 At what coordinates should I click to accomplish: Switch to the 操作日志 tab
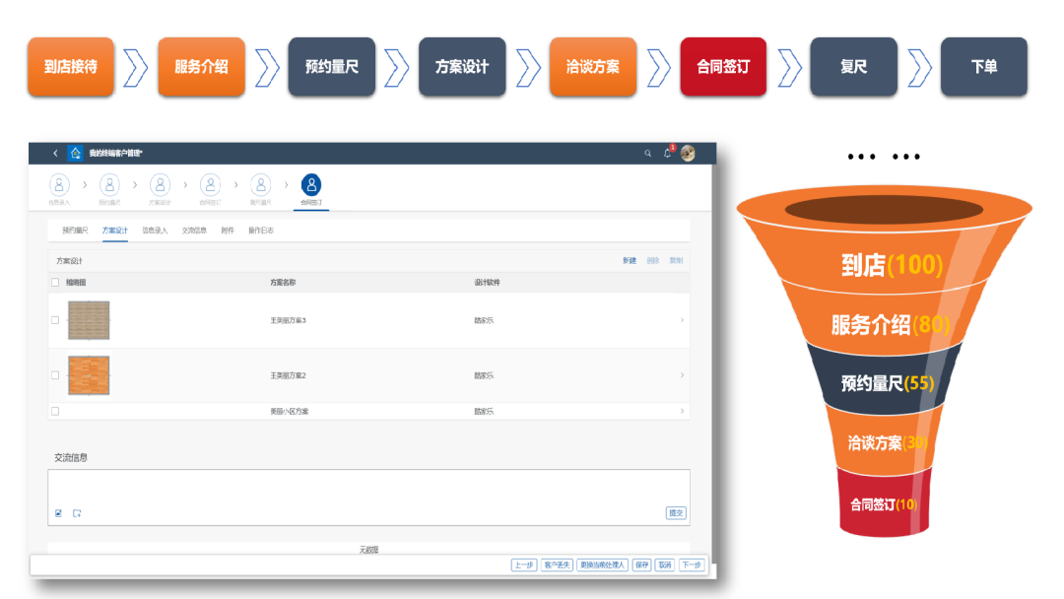(260, 231)
